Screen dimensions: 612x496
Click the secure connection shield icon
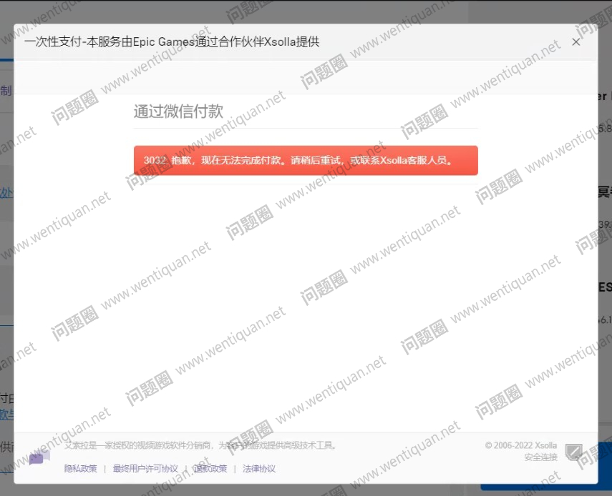point(573,452)
